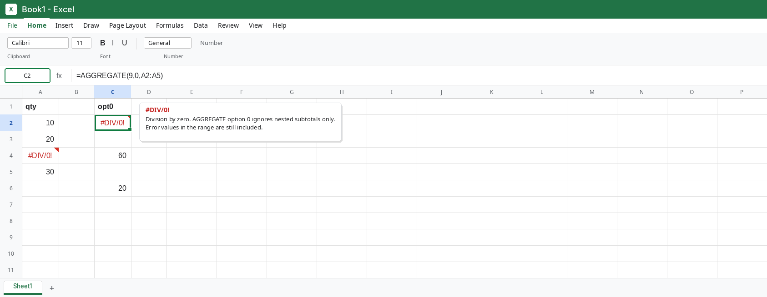Open the General number format dropdown
Screen dimensions: 767x297
click(x=167, y=43)
